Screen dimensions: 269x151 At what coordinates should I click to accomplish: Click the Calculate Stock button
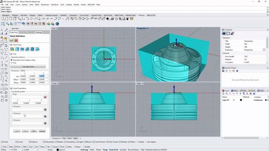point(28,67)
